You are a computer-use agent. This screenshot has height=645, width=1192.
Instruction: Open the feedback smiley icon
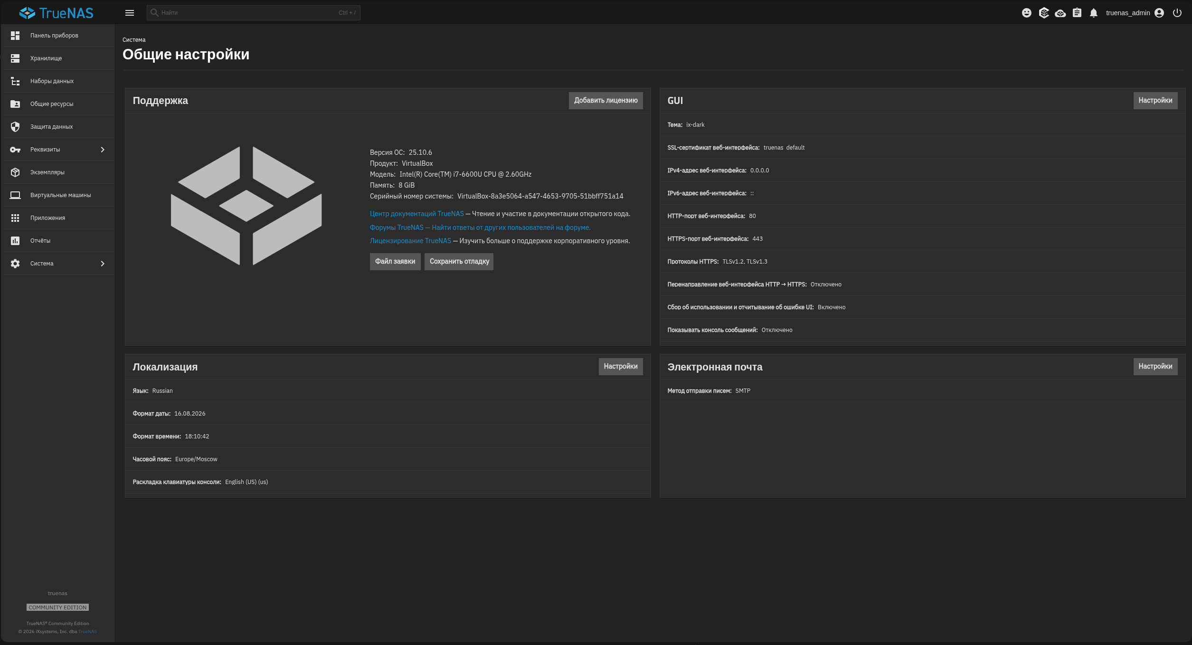tap(1027, 13)
